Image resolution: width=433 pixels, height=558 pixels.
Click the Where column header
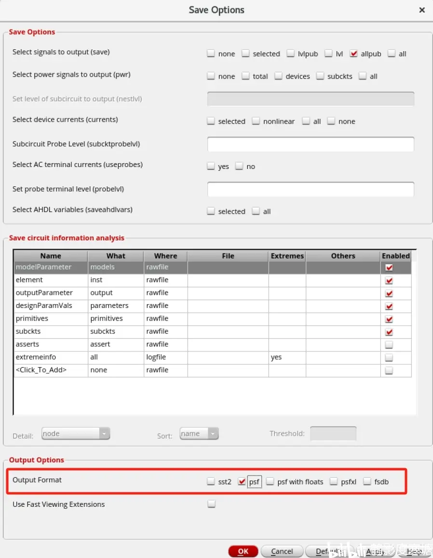point(165,256)
